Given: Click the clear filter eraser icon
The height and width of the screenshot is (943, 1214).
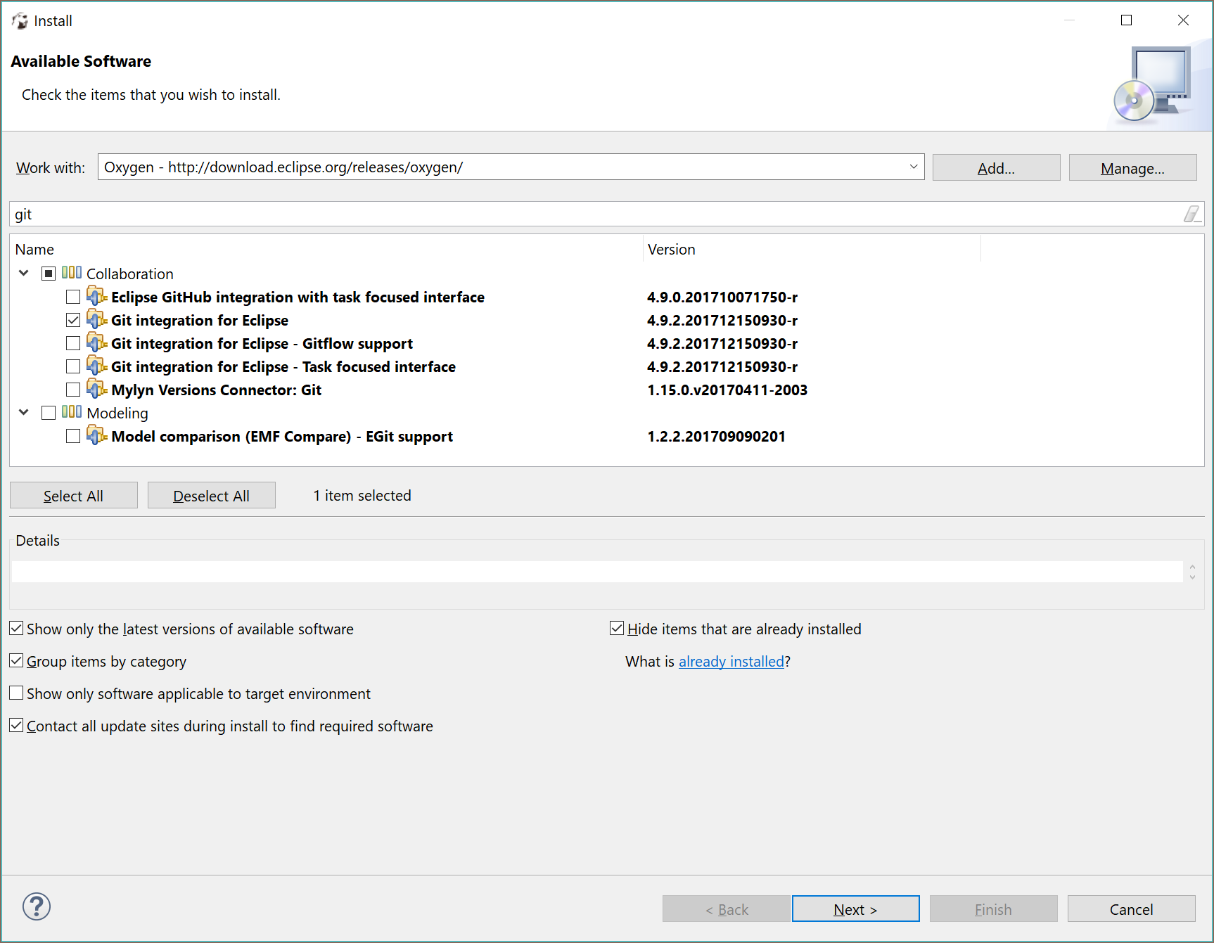Looking at the screenshot, I should pyautogui.click(x=1191, y=214).
